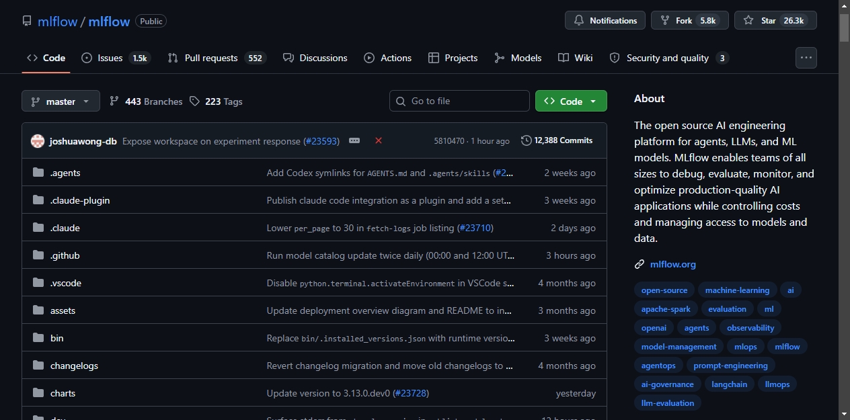
Task: Click the .claude-plugin folder icon
Action: coord(38,200)
